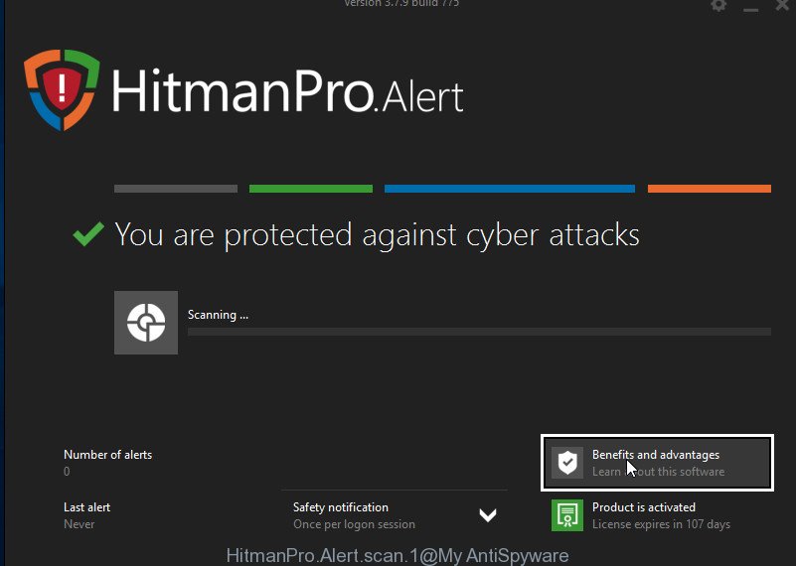This screenshot has width=796, height=566.
Task: Click the green protection checkmark icon
Action: click(x=88, y=234)
